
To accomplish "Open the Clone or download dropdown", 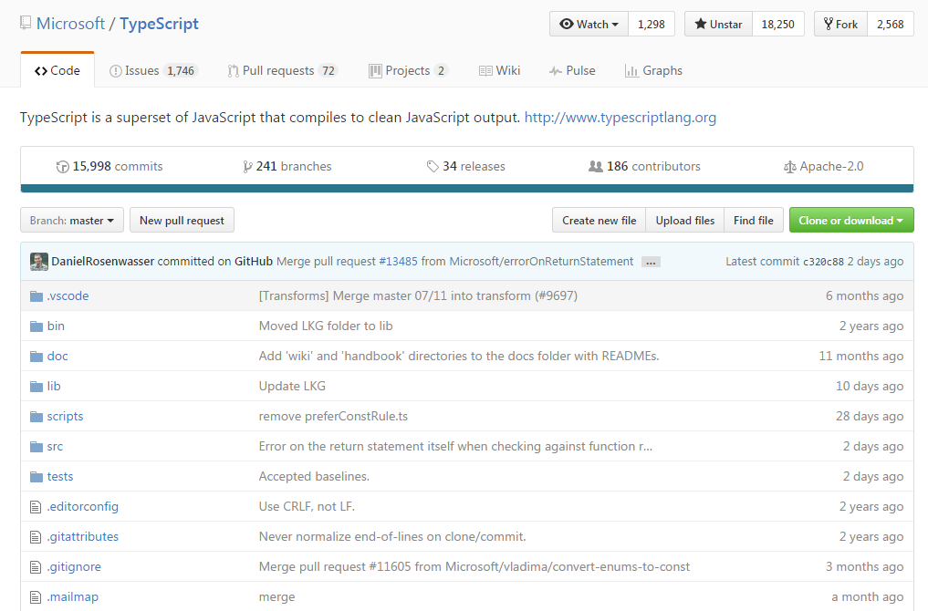I will [851, 220].
